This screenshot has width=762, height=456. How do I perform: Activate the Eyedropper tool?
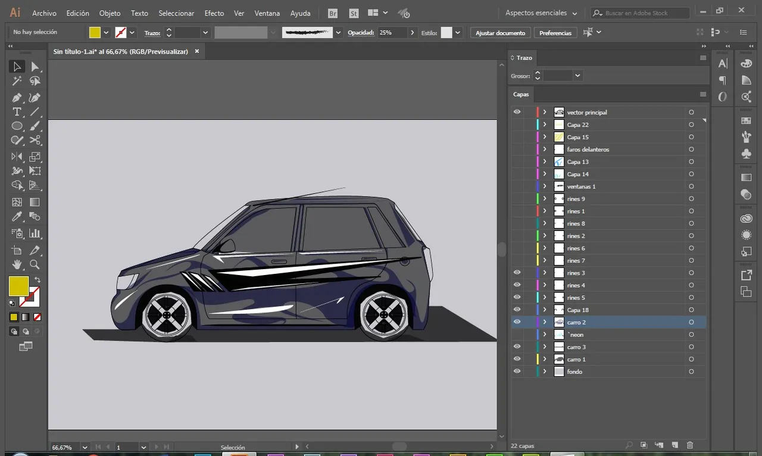(17, 217)
